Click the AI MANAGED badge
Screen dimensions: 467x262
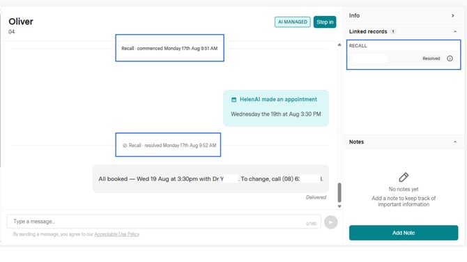click(x=293, y=22)
